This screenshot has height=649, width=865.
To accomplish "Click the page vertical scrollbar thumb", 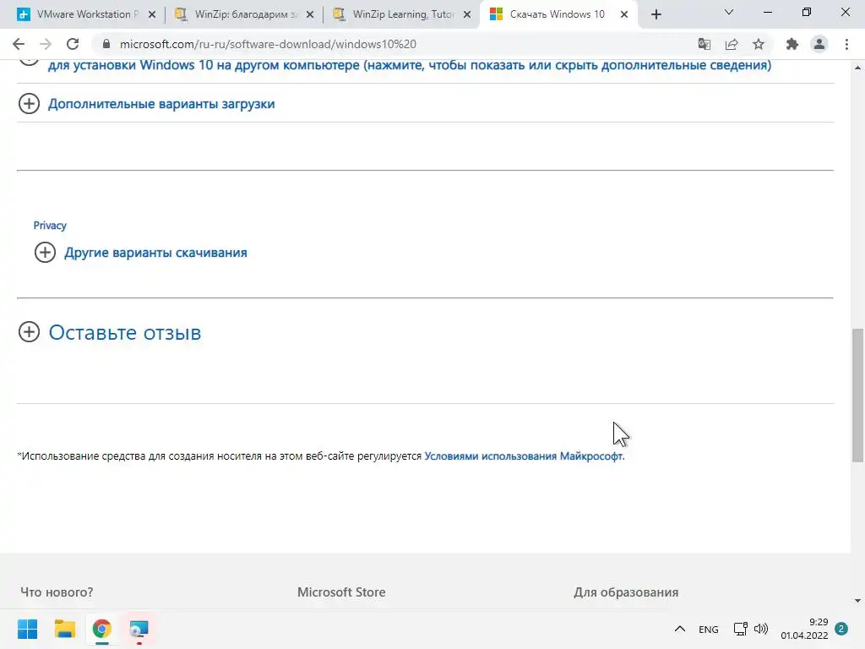I will tap(857, 395).
